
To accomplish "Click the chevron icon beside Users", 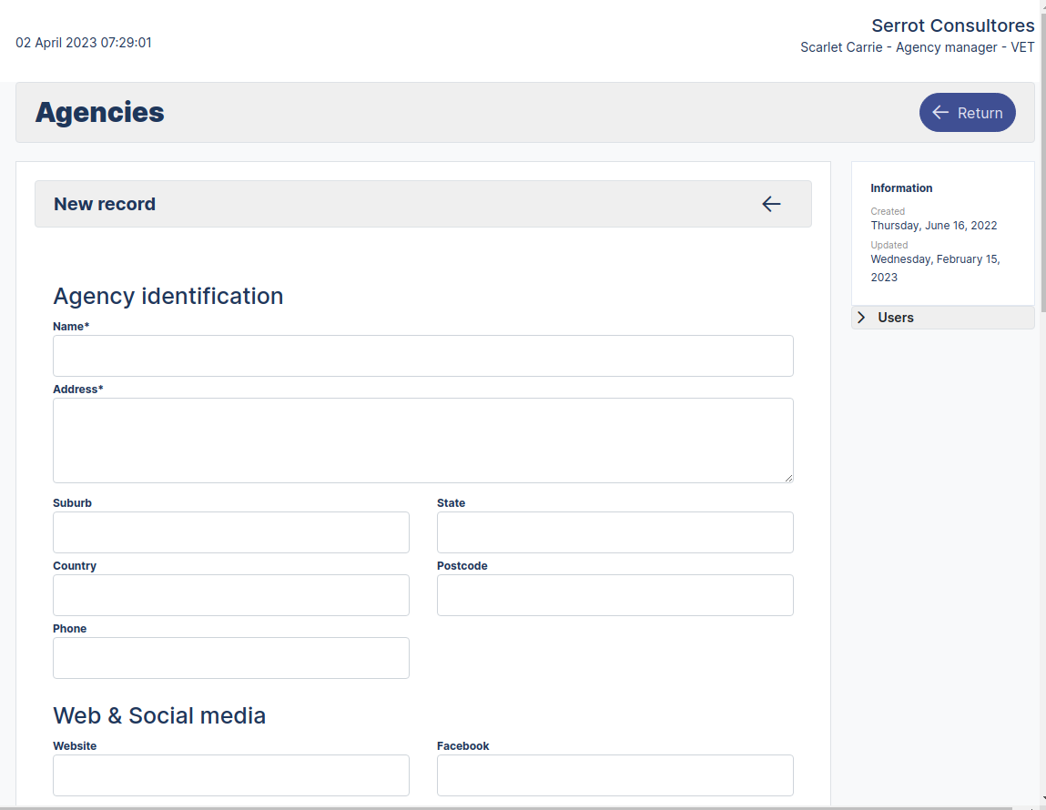I will coord(861,317).
